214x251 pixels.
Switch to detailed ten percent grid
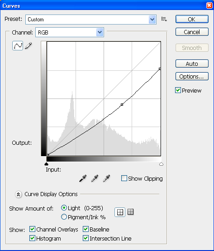pos(131,212)
